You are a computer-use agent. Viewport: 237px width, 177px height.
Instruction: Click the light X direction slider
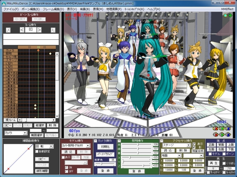pyautogui.click(x=137, y=158)
